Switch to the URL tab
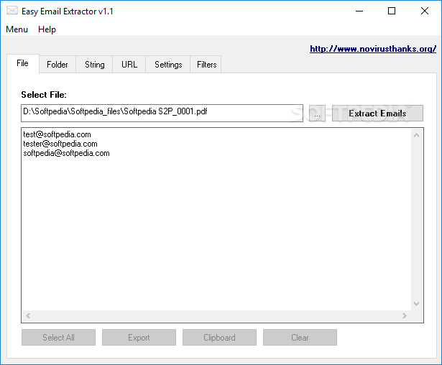 pyautogui.click(x=129, y=65)
